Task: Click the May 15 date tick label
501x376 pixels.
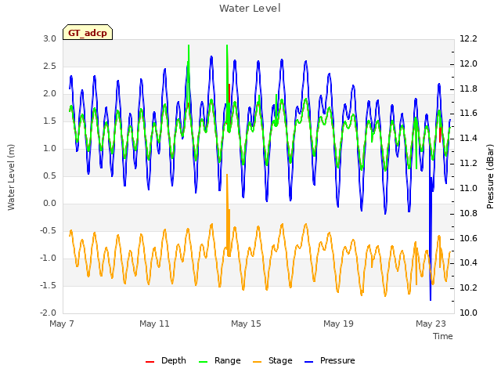Action: pos(246,324)
